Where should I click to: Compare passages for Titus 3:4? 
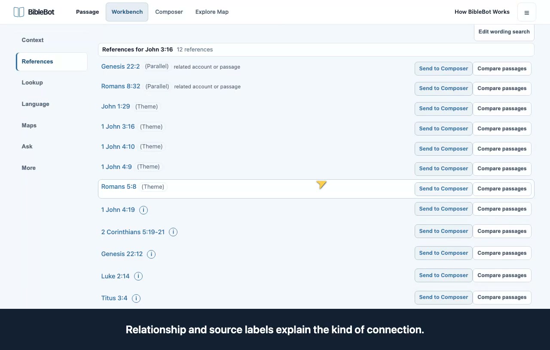click(x=502, y=297)
